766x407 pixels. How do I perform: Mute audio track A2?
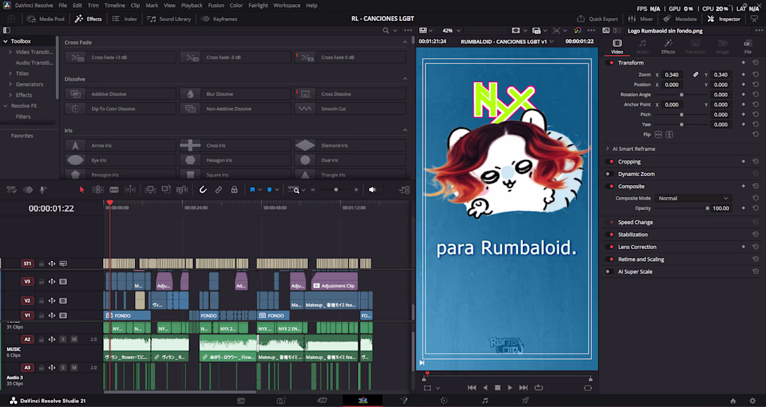click(75, 340)
